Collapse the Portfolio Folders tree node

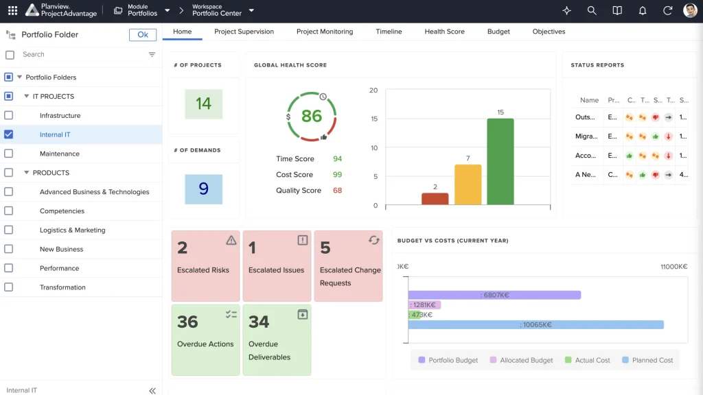click(x=20, y=77)
